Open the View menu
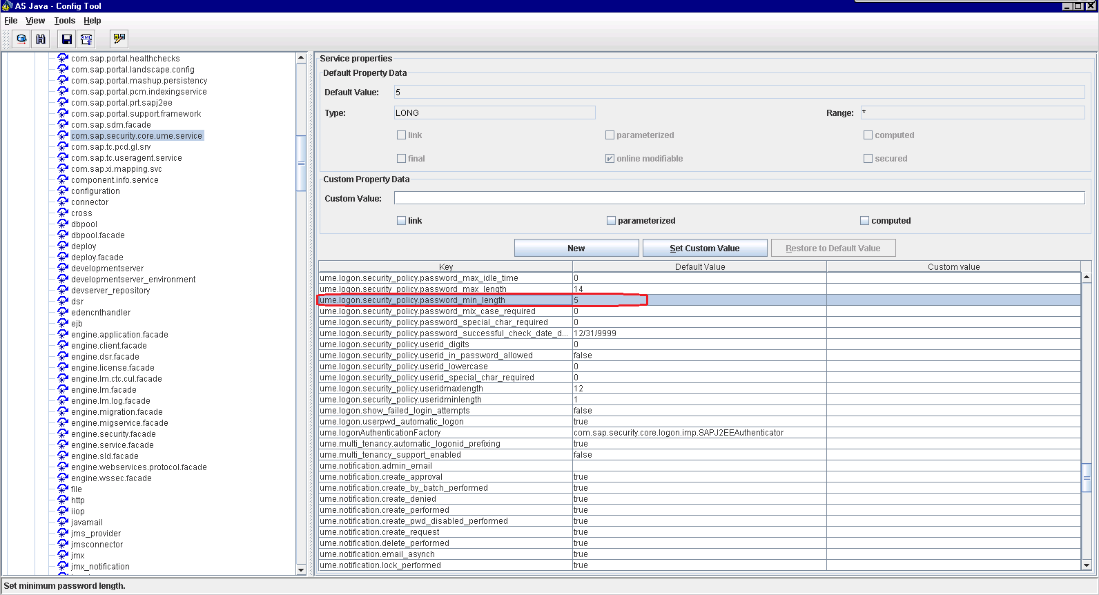 pyautogui.click(x=35, y=21)
